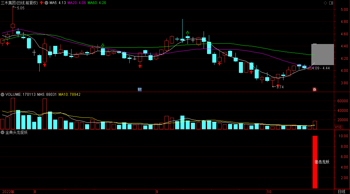This screenshot has width=350, height=194.
Task: Click the 金典头龙捉妖 indicator name
Action: click(16, 132)
